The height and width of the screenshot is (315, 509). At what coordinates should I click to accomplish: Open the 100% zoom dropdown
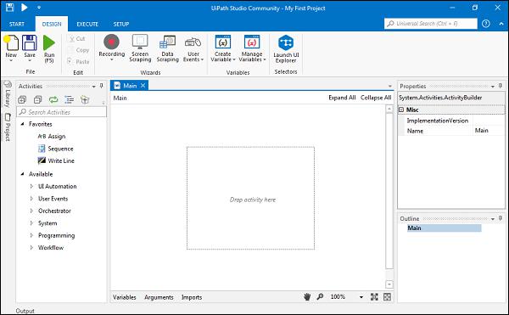click(x=361, y=297)
